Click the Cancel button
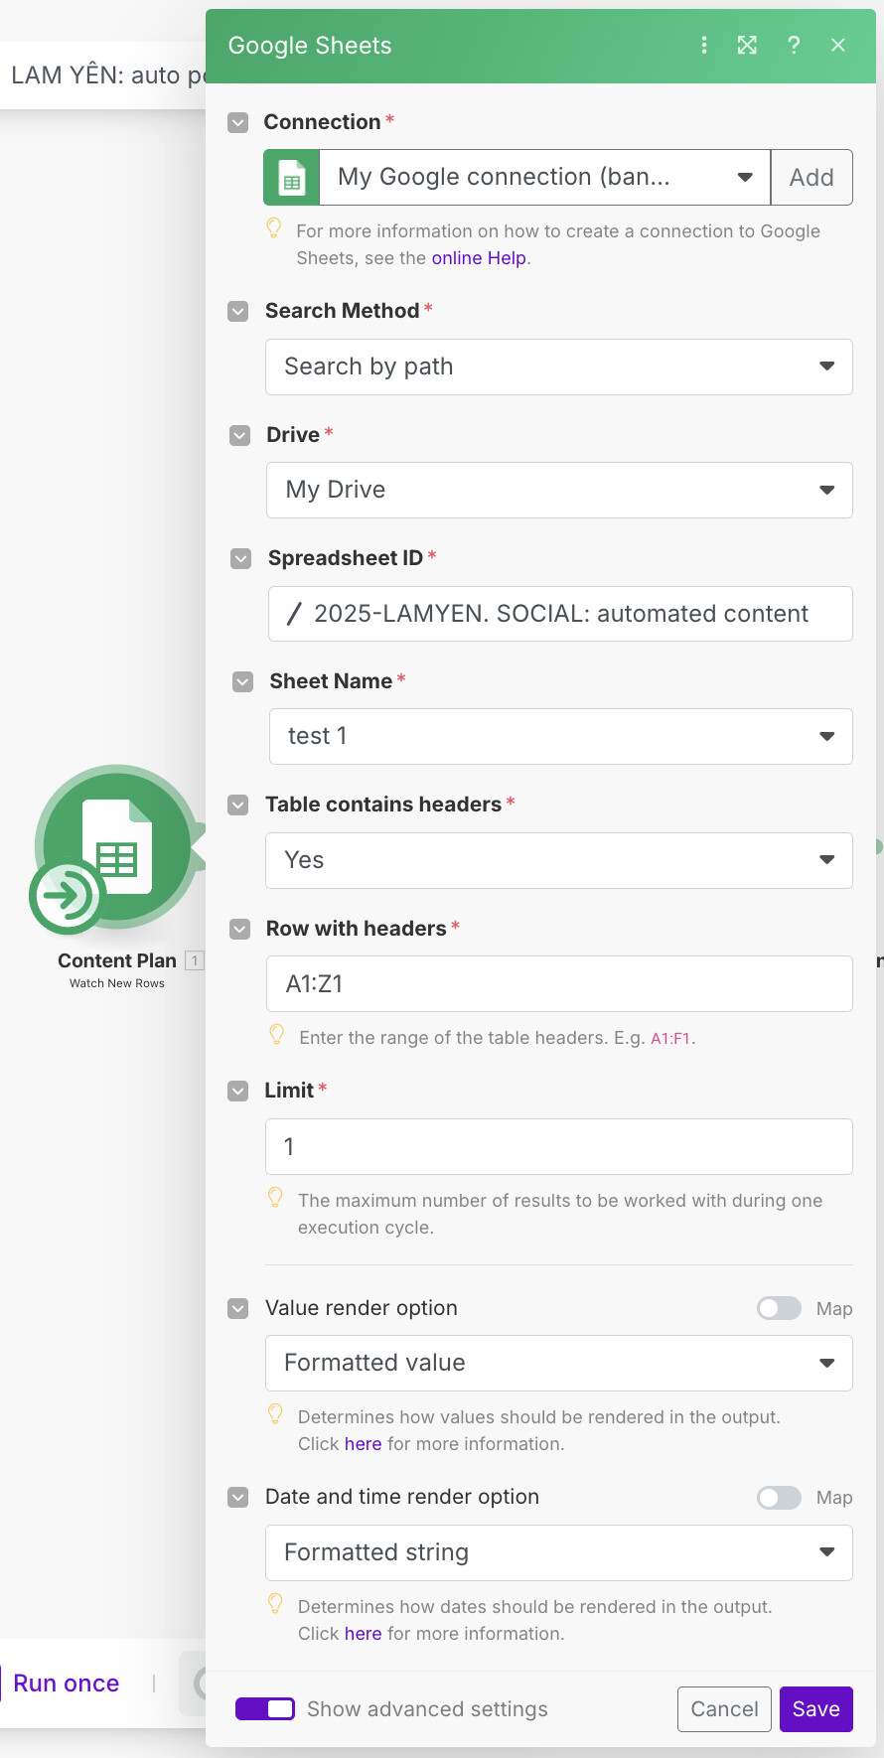The width and height of the screenshot is (884, 1758). point(724,1709)
